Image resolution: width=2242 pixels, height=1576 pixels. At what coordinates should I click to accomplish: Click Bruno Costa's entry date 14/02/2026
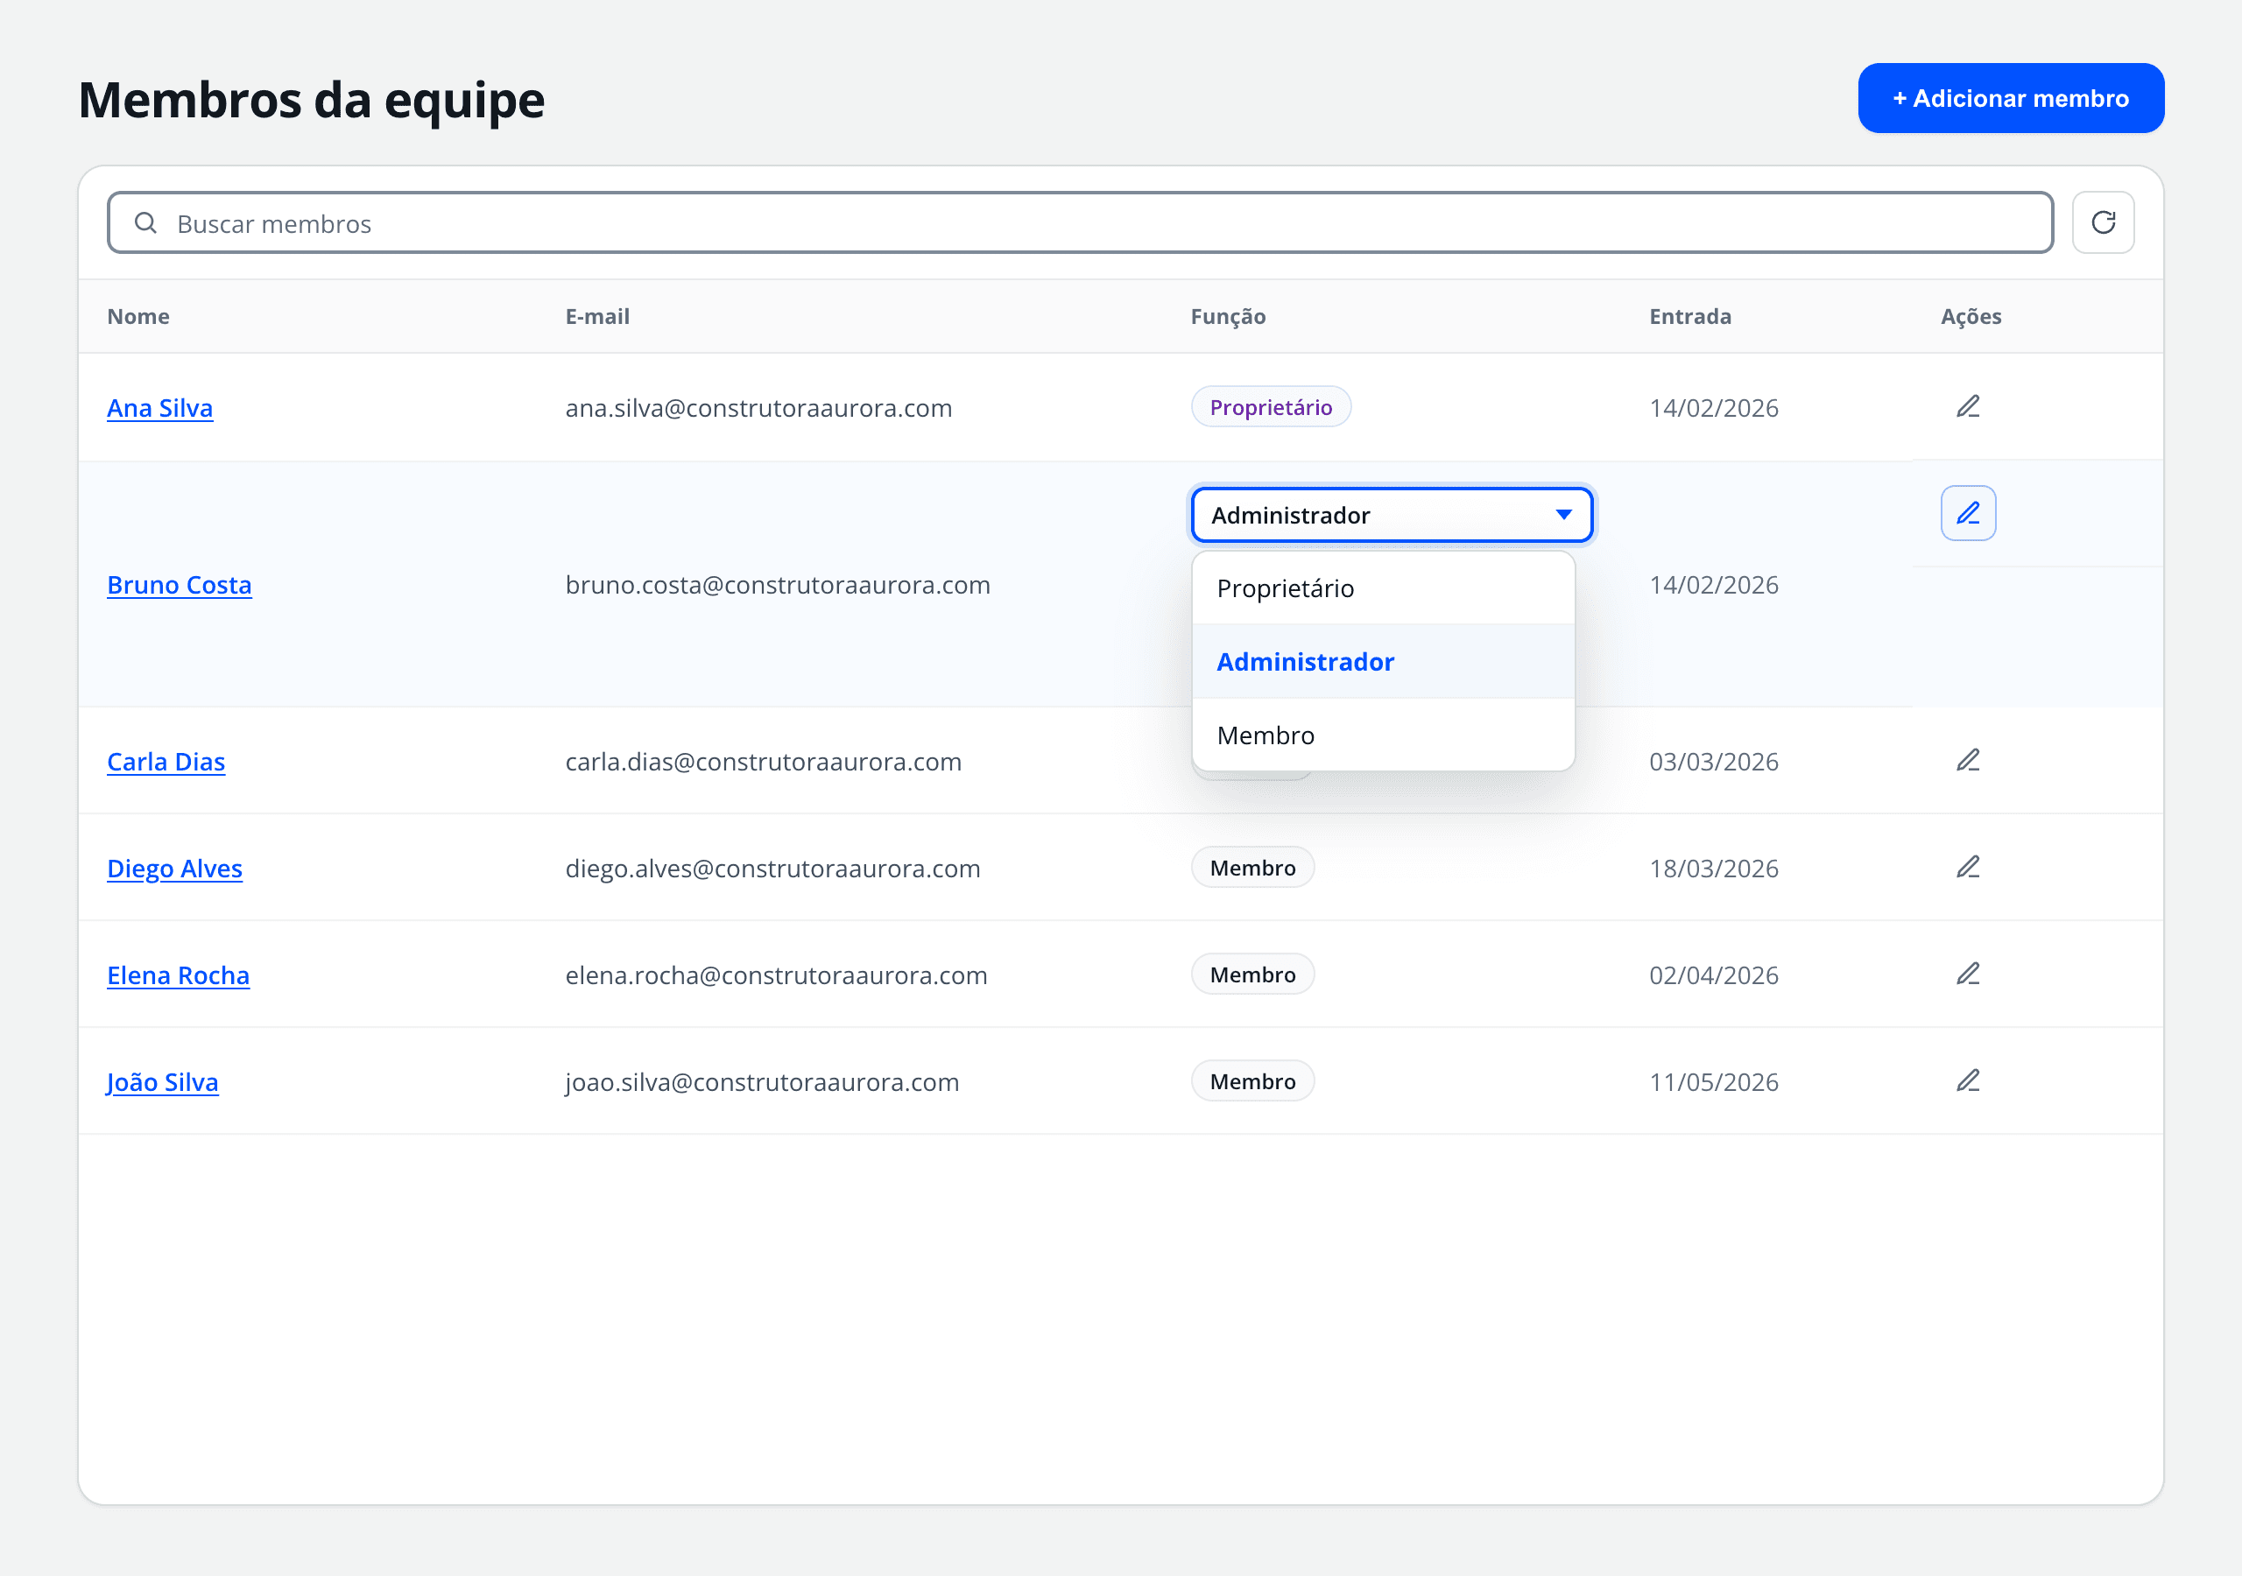pyautogui.click(x=1714, y=584)
